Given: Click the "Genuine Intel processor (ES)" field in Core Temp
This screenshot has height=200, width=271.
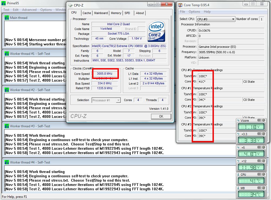Looking at the screenshot, I should click(231, 47).
